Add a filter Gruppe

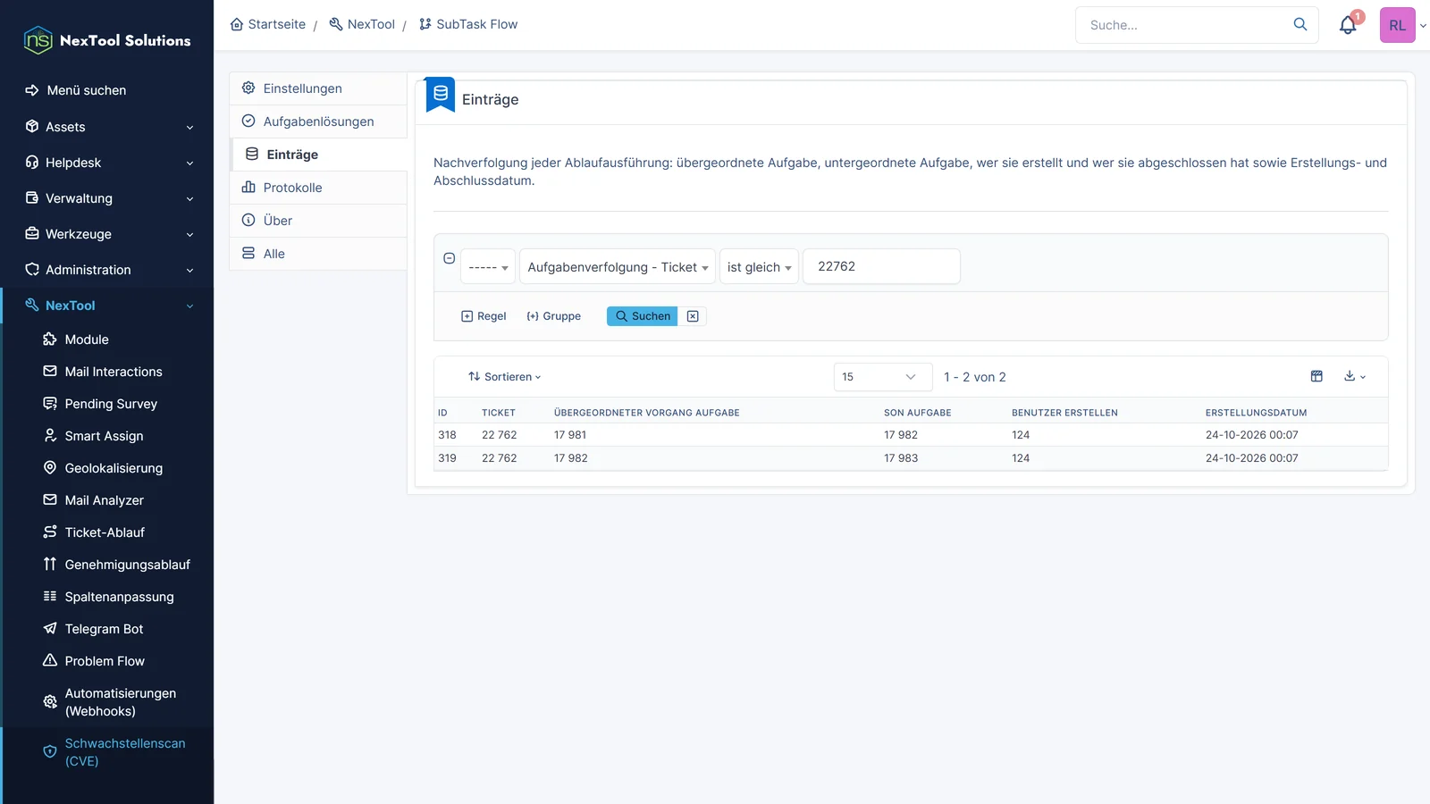[x=554, y=316]
